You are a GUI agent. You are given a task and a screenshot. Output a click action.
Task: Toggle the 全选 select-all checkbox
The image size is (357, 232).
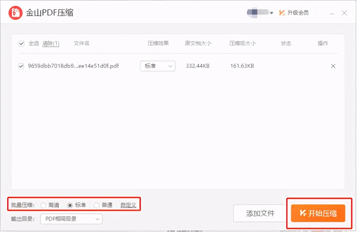coord(21,43)
